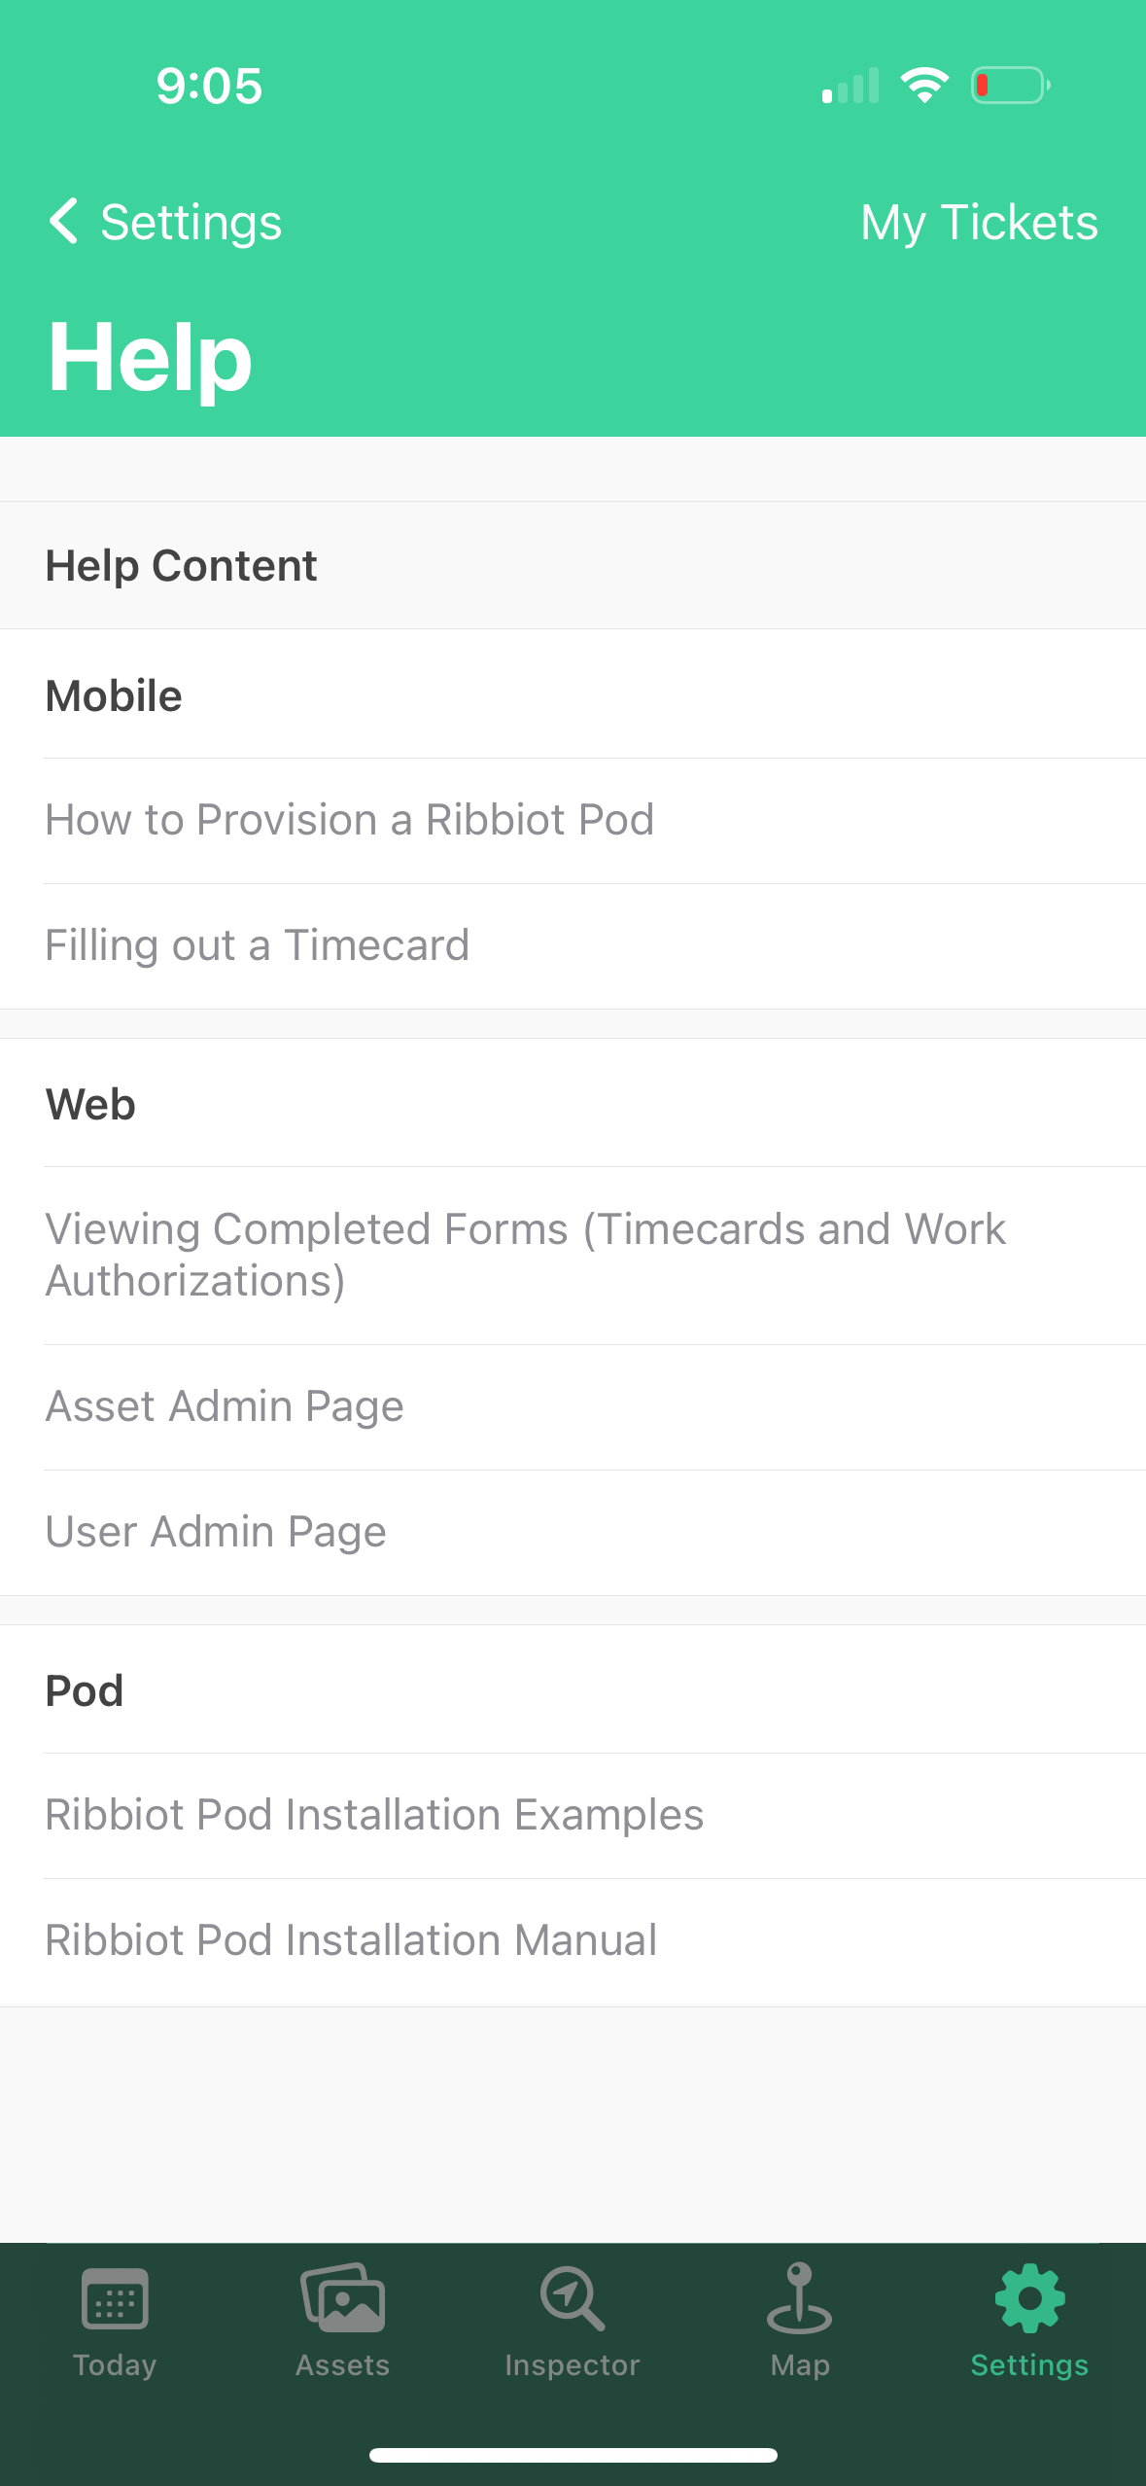Open the Assets photos icon
This screenshot has height=2486, width=1146.
tap(343, 2297)
